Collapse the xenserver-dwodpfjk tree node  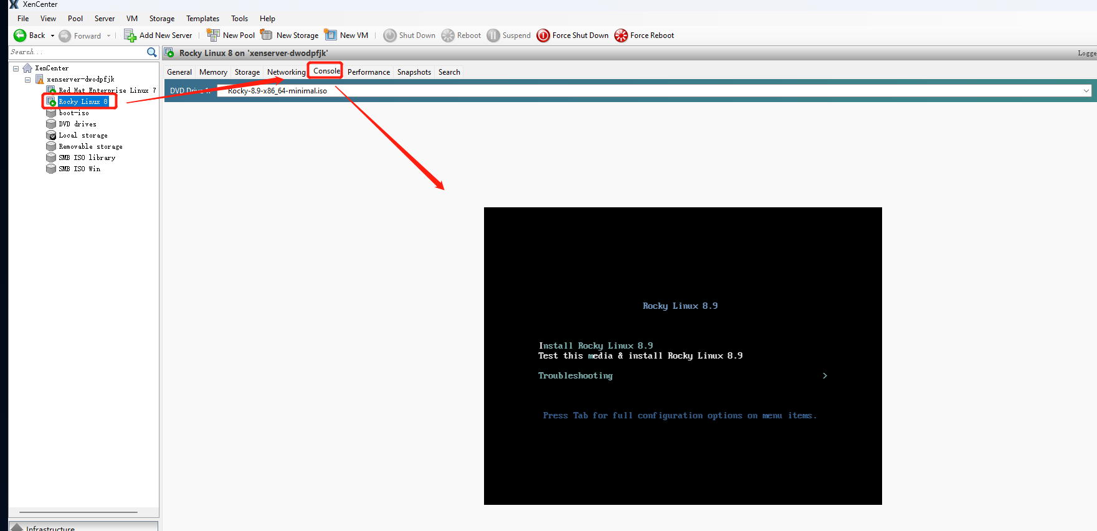pos(28,80)
